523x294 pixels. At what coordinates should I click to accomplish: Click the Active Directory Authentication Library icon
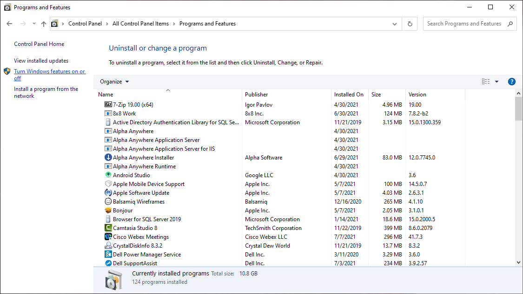(108, 122)
